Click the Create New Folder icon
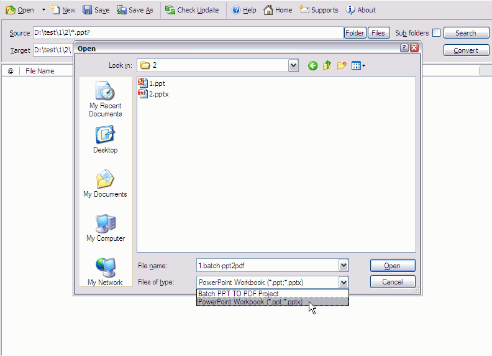This screenshot has width=492, height=356. [x=342, y=65]
